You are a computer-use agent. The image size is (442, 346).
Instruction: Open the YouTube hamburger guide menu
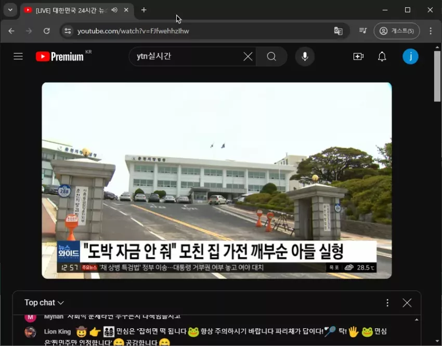click(18, 56)
